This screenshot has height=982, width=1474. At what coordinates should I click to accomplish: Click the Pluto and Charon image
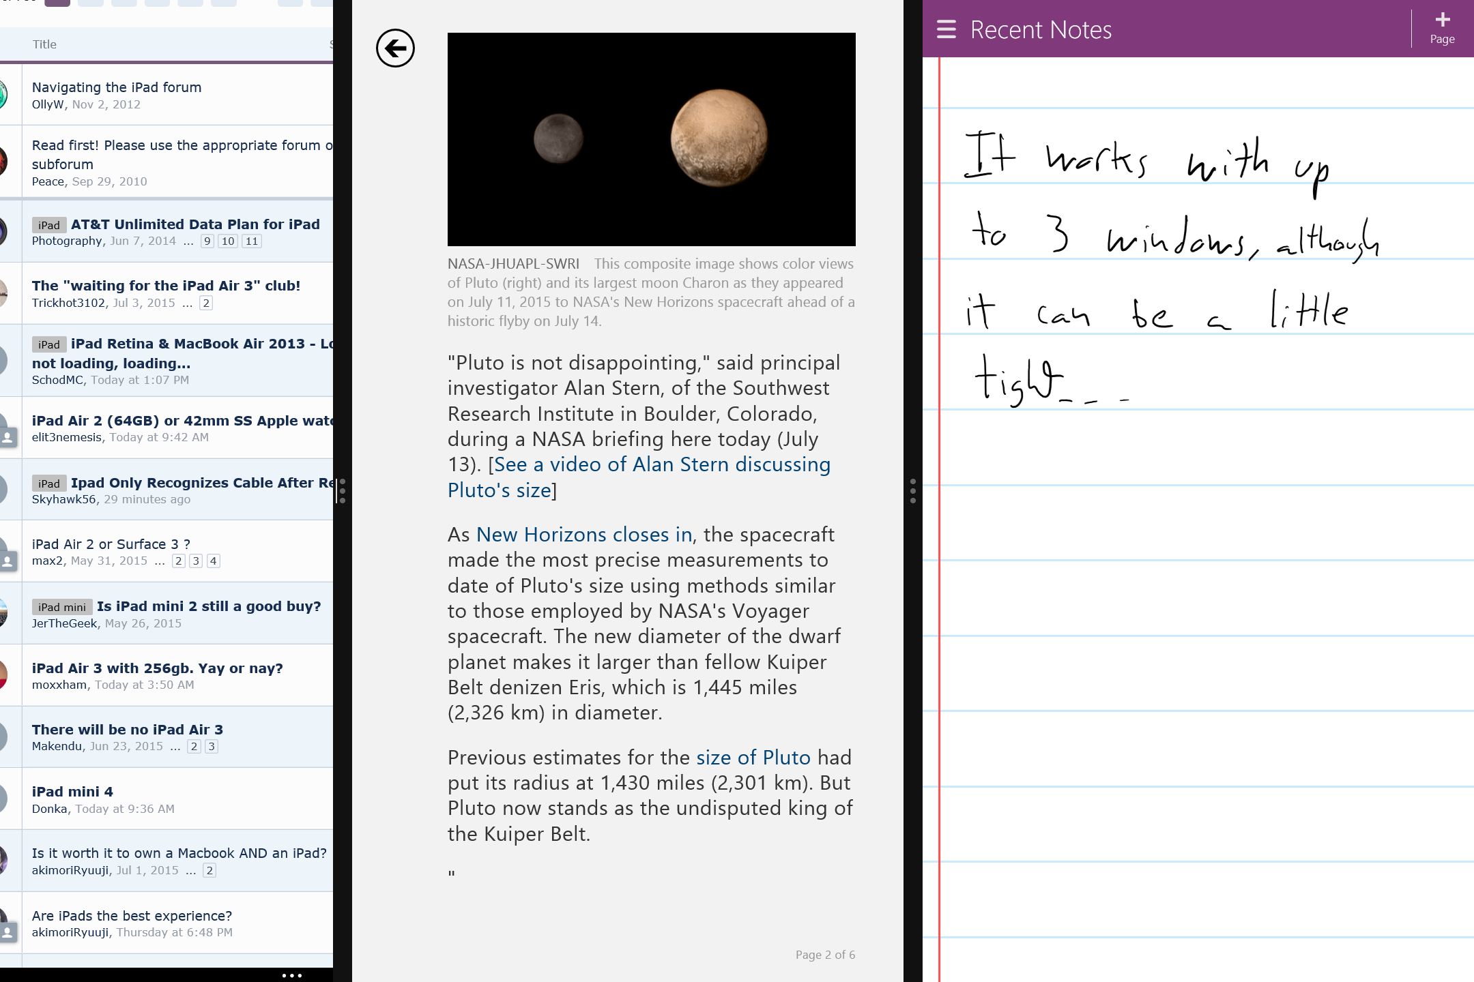point(651,139)
